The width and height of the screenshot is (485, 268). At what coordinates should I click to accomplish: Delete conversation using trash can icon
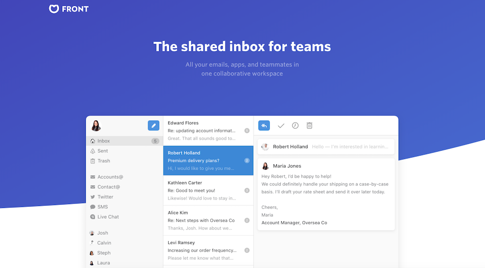click(x=309, y=126)
